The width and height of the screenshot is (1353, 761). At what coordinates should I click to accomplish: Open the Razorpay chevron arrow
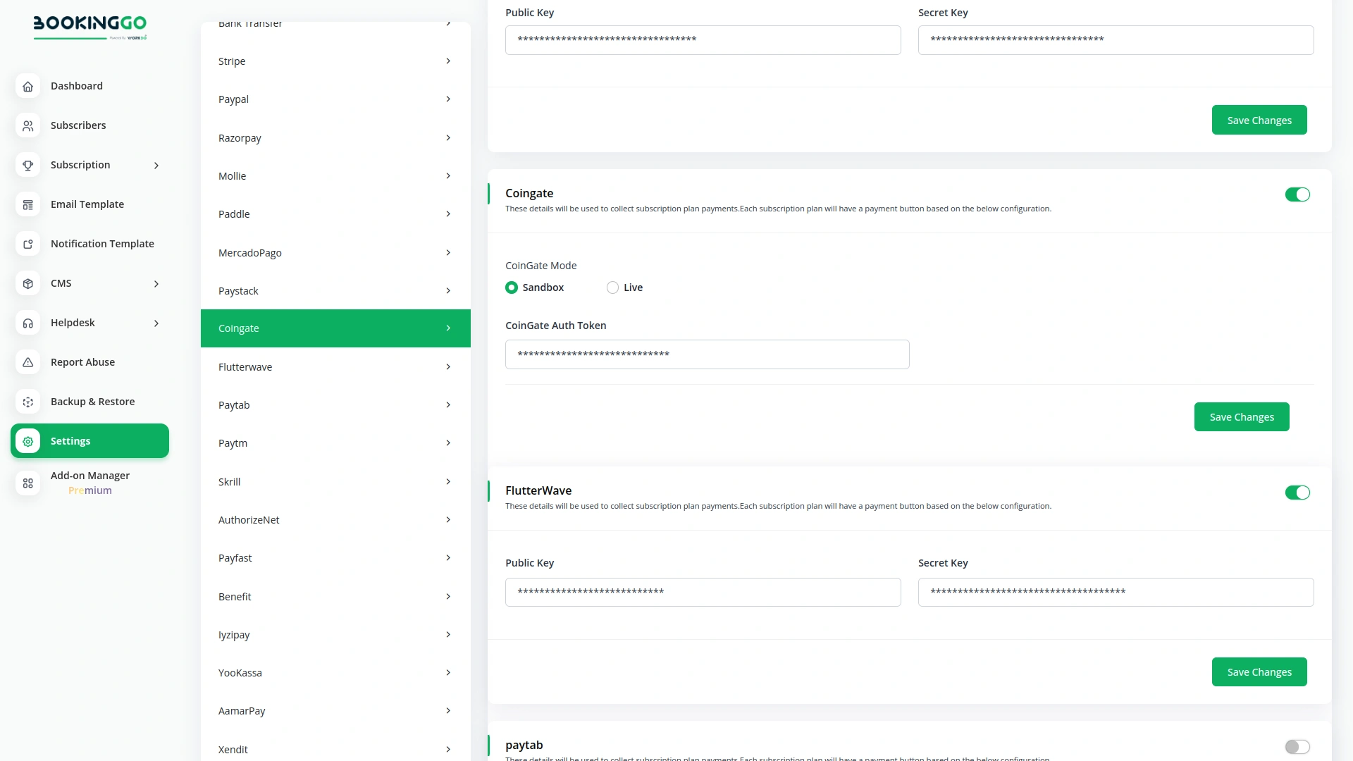point(449,137)
